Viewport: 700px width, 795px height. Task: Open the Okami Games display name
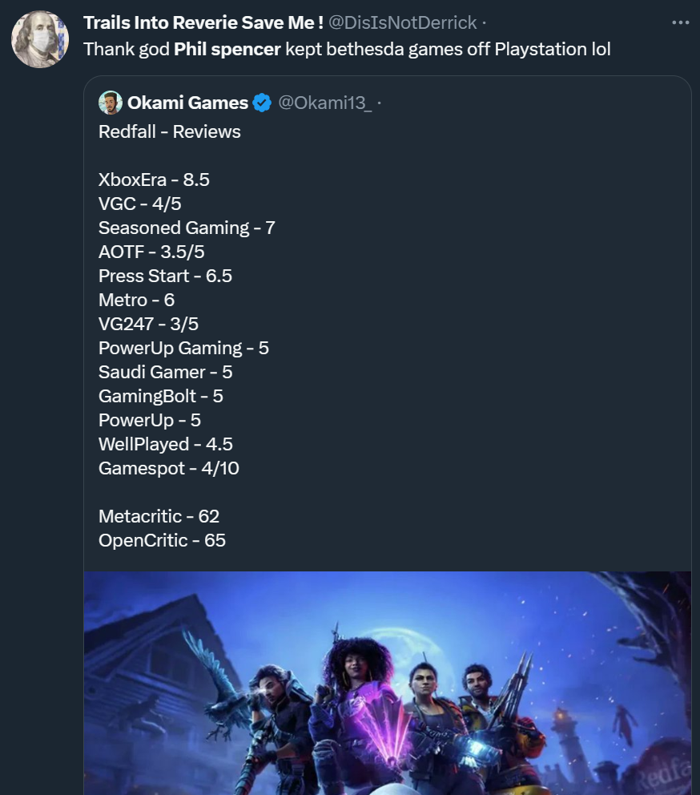(x=187, y=103)
